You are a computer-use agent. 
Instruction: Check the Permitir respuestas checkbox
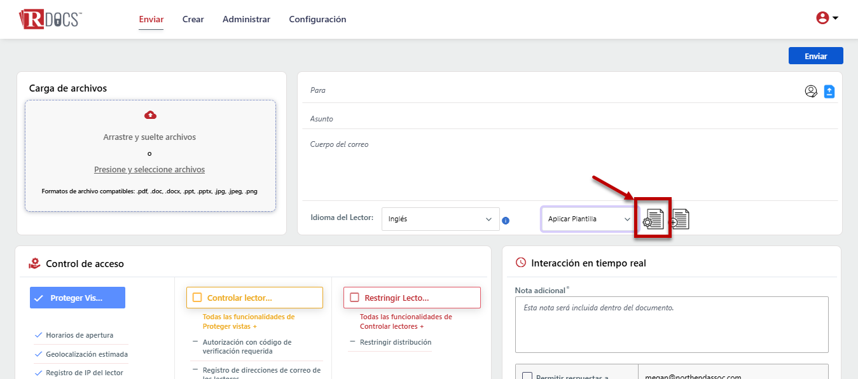(527, 376)
